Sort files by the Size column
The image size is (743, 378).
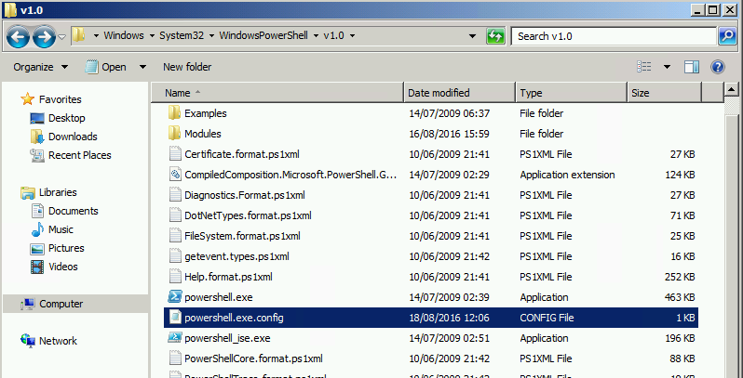click(x=641, y=93)
